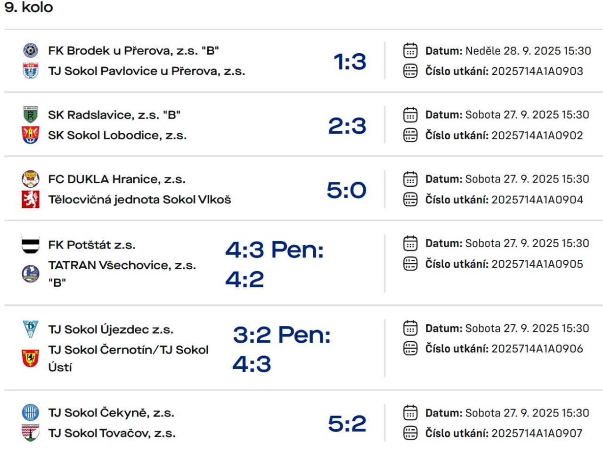Click FK Potštát black-white shield logo
Image resolution: width=603 pixels, height=450 pixels.
click(31, 245)
